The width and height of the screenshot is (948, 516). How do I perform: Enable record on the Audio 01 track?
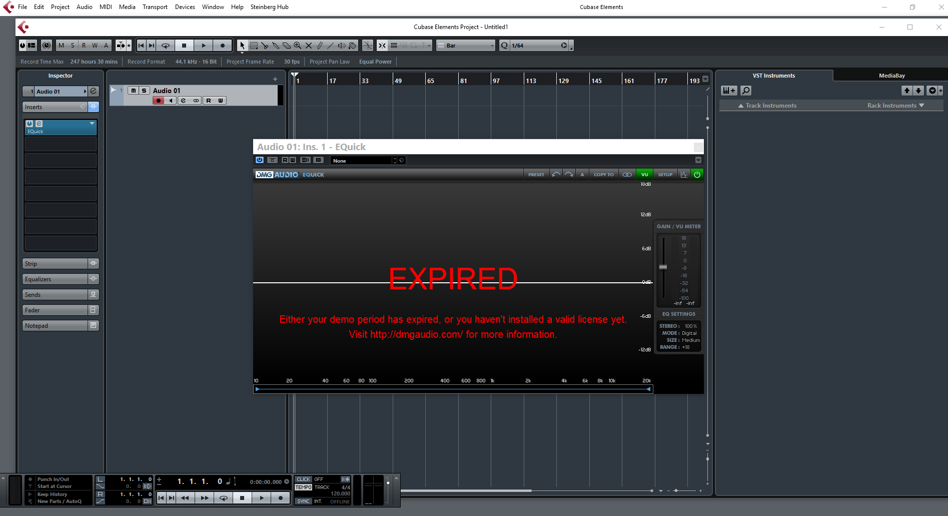click(159, 101)
